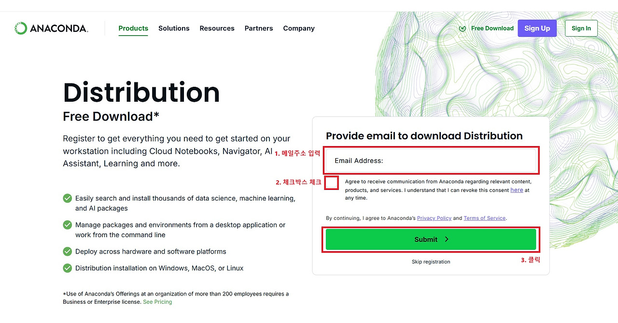Open the 'here' consent revoke link

(x=517, y=190)
